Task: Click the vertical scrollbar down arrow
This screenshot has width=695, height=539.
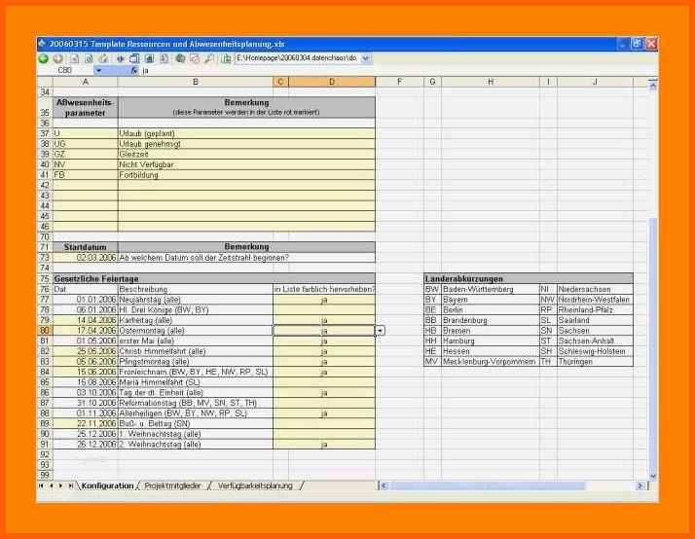Action: [x=652, y=476]
